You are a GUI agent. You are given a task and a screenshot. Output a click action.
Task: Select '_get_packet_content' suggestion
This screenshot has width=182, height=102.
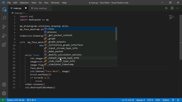pyautogui.click(x=80, y=35)
